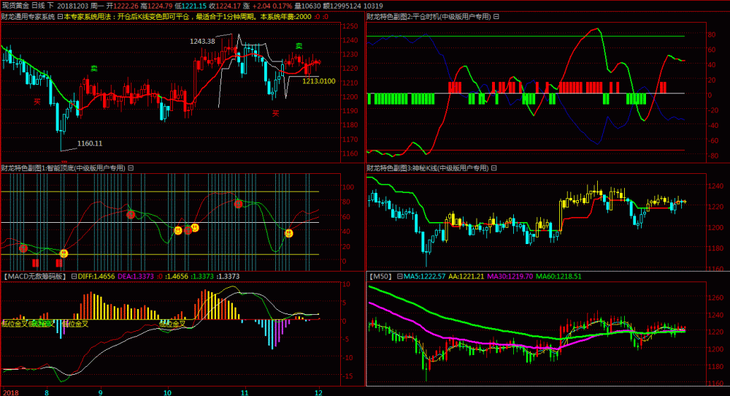Click the 2018 year marker on time axis

point(11,392)
